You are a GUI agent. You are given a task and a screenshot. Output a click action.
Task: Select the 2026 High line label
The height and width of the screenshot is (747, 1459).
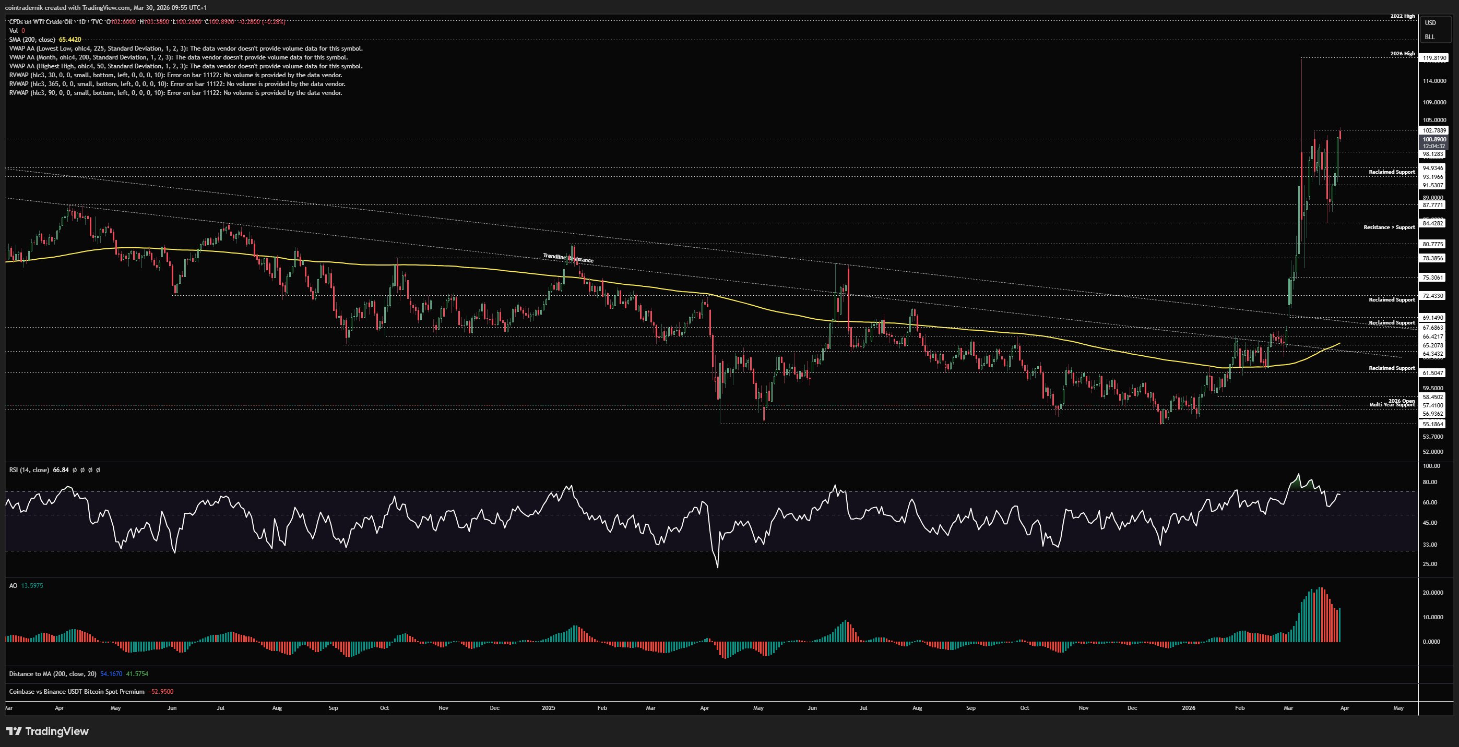click(x=1402, y=54)
